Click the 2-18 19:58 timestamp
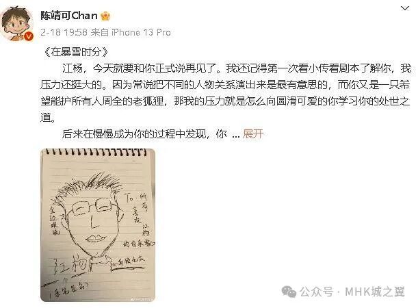The width and height of the screenshot is (418, 308). [x=64, y=32]
